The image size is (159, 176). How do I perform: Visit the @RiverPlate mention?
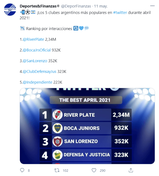33,39
